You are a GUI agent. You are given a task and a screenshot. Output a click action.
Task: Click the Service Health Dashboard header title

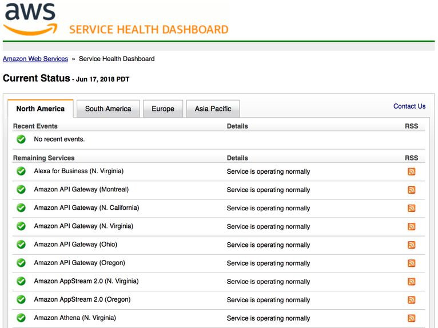click(x=149, y=30)
